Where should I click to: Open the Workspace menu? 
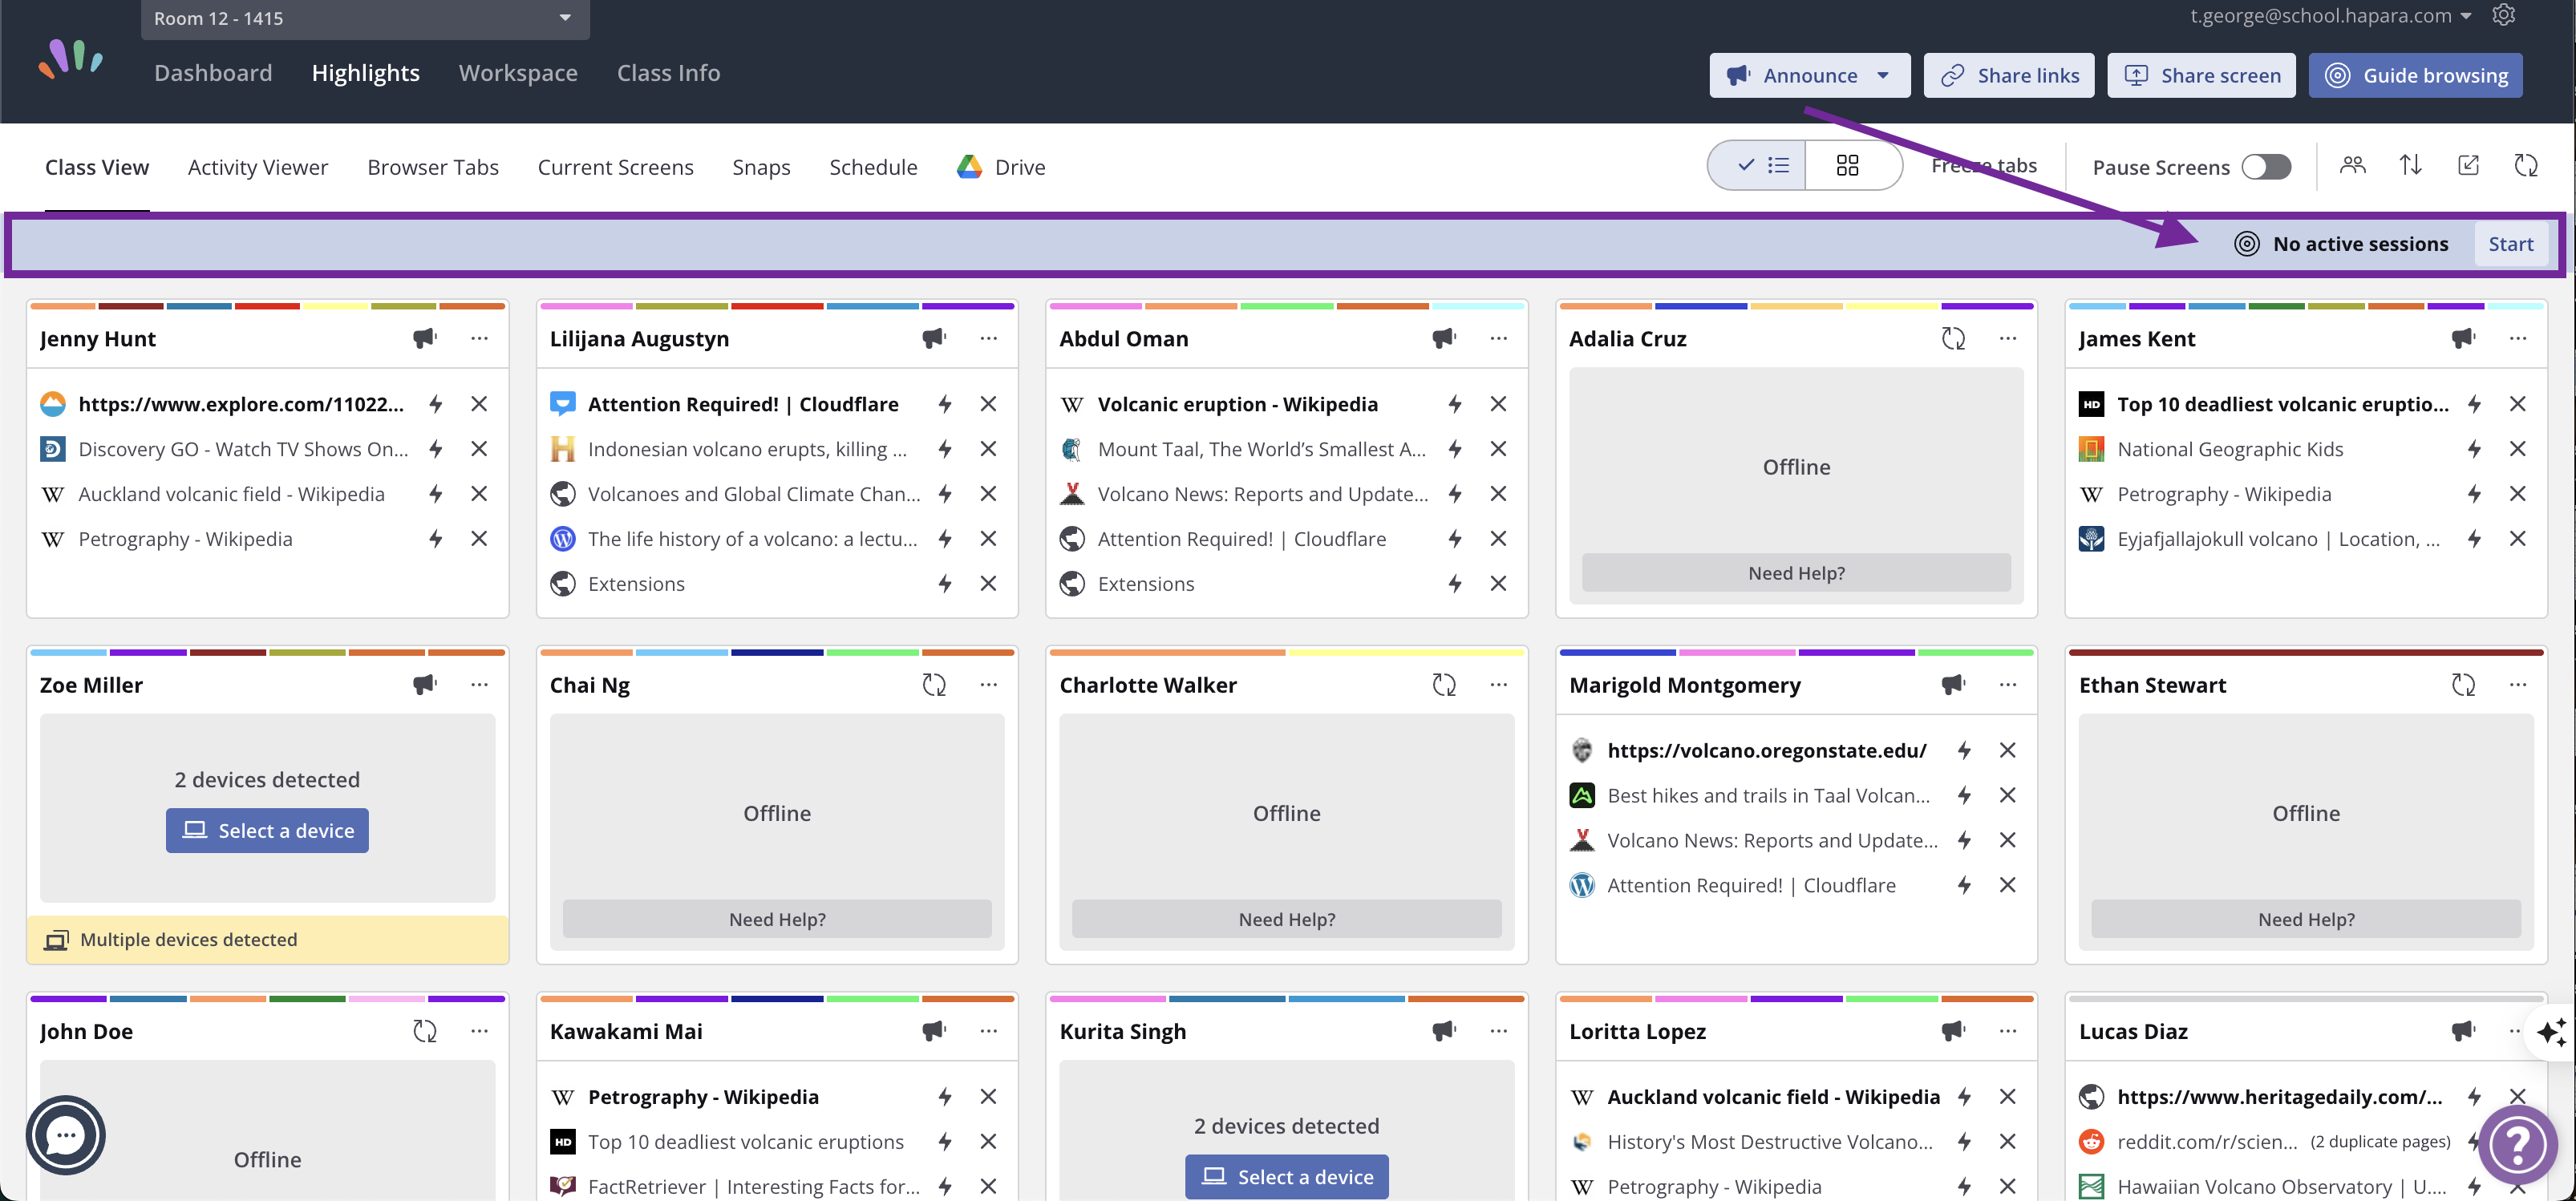point(518,73)
